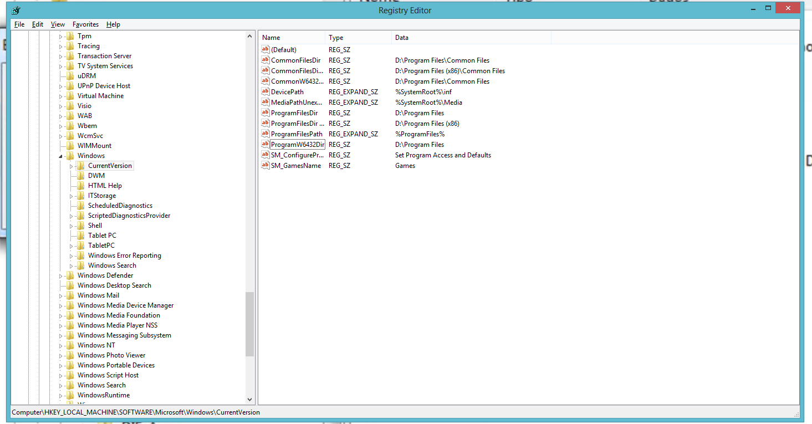Expand the Windows Error Reporting arrow
This screenshot has height=424, width=812.
point(72,256)
